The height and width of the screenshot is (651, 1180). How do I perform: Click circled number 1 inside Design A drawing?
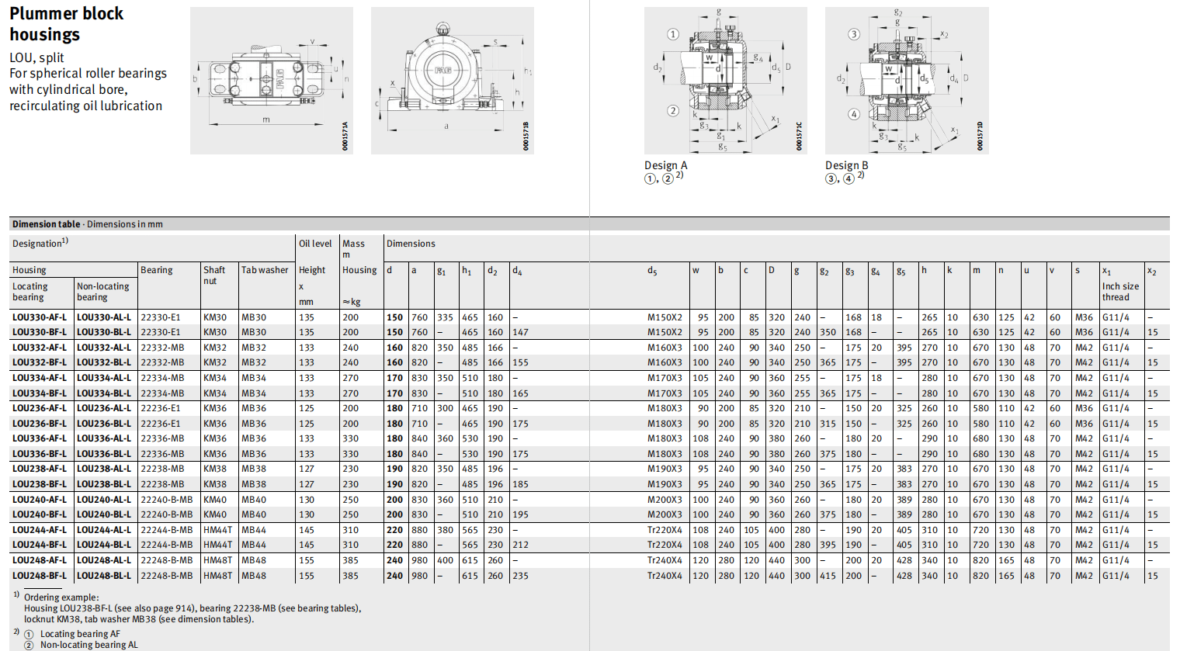(673, 34)
